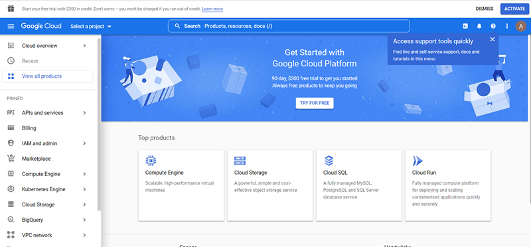Click the Compute Engine card icon
531x247 pixels.
pyautogui.click(x=151, y=161)
